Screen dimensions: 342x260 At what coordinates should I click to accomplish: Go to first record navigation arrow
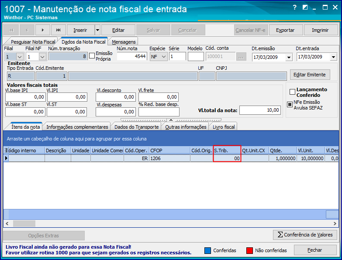[11, 30]
